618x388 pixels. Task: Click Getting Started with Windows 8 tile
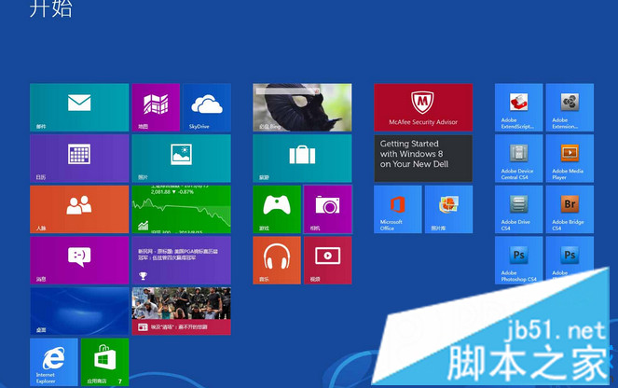(x=422, y=158)
